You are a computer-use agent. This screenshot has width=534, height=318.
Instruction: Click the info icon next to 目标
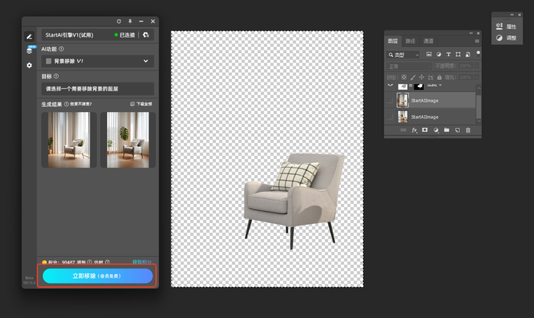(56, 76)
